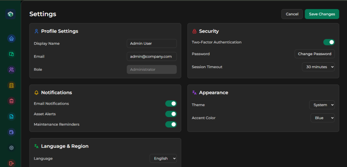This screenshot has height=167, width=347.
Task: Click the cyan report document icon
Action: point(11,117)
